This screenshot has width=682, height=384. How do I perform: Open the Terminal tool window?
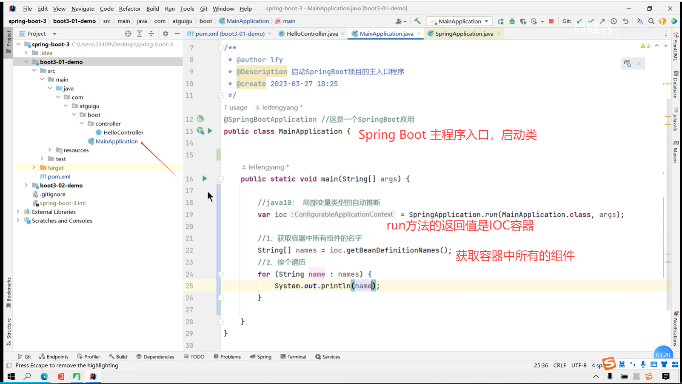pos(293,357)
